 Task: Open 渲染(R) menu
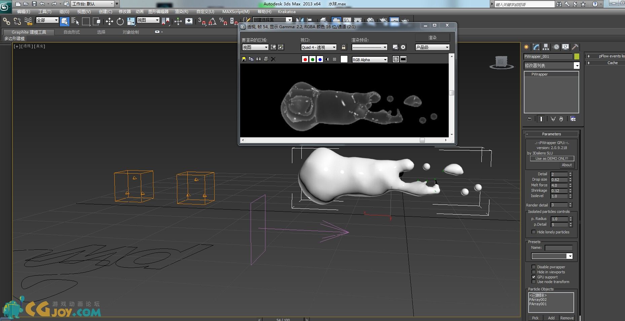pos(182,11)
